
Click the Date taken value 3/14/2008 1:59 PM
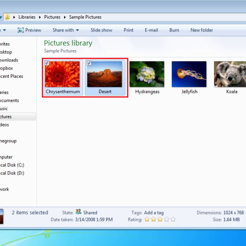click(94, 219)
